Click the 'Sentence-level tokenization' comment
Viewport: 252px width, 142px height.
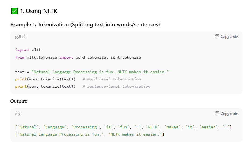(x=116, y=86)
